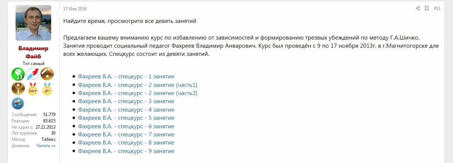
Task: Bookmark this post with the bookmark icon
Action: point(427,9)
